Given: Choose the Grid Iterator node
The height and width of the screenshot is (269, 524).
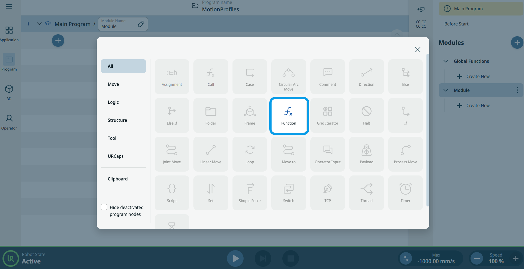Looking at the screenshot, I should point(328,116).
